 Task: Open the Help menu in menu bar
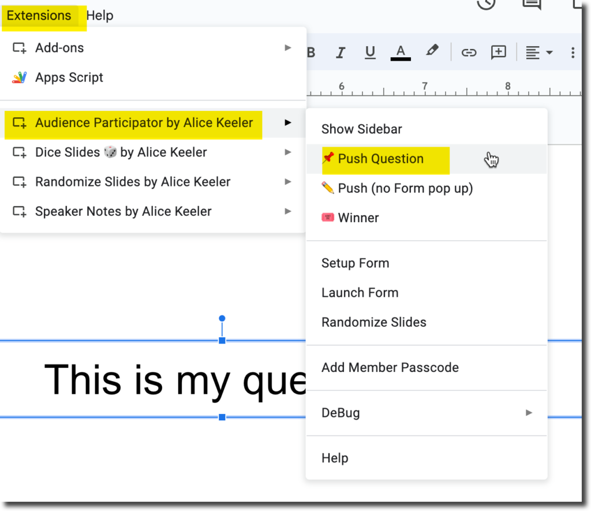(x=99, y=16)
